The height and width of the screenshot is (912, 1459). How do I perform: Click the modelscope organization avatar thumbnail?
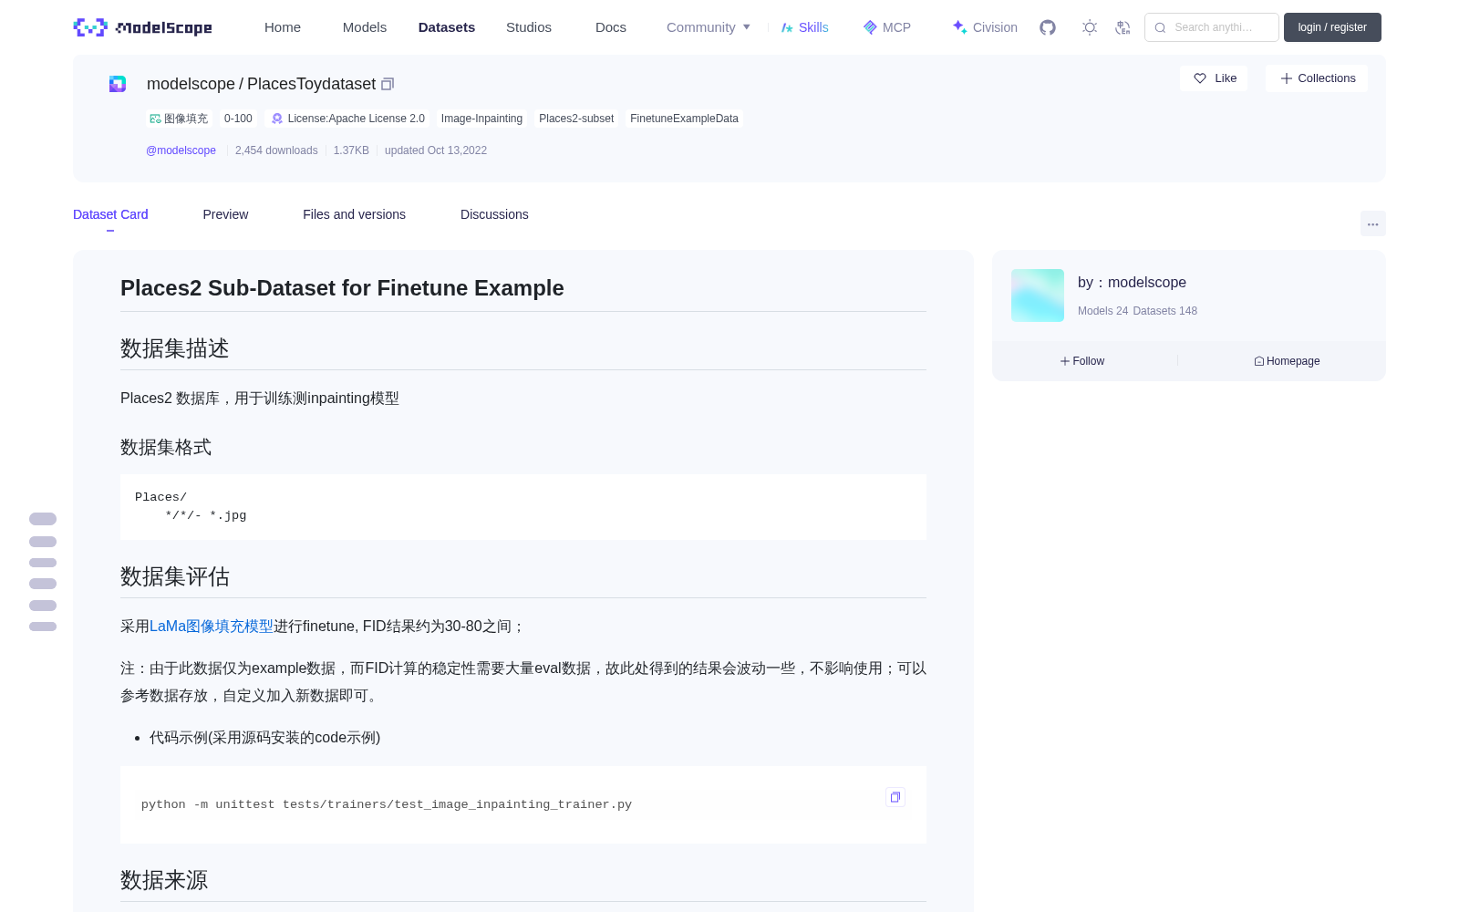click(x=1038, y=295)
